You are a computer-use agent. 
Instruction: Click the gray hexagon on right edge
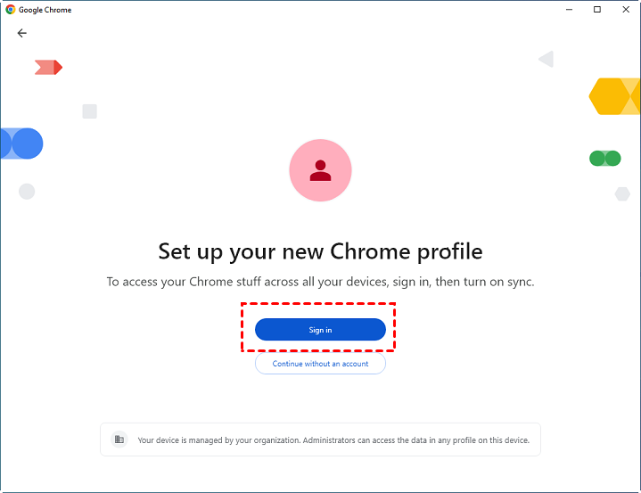pyautogui.click(x=622, y=193)
